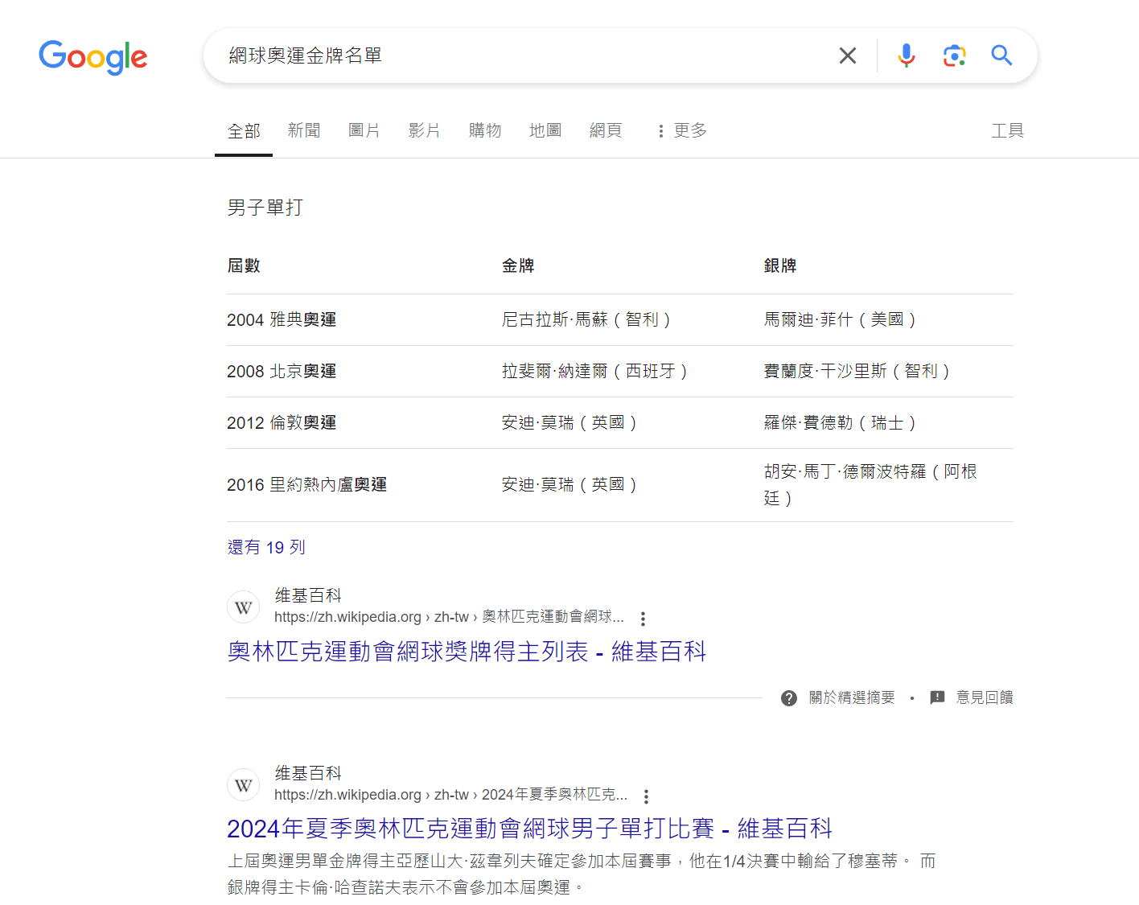Viewport: 1139px width, 905px height.
Task: Click 關於精選摘要 link
Action: [x=852, y=697]
